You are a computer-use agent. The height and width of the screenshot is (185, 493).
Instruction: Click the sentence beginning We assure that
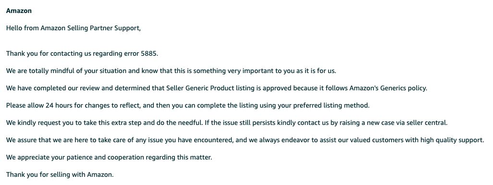pyautogui.click(x=245, y=140)
